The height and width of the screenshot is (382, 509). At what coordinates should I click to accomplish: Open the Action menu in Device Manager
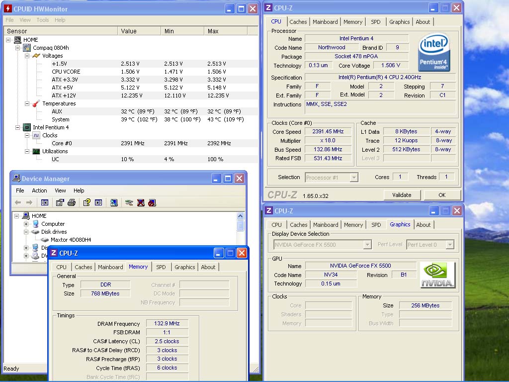tap(39, 191)
